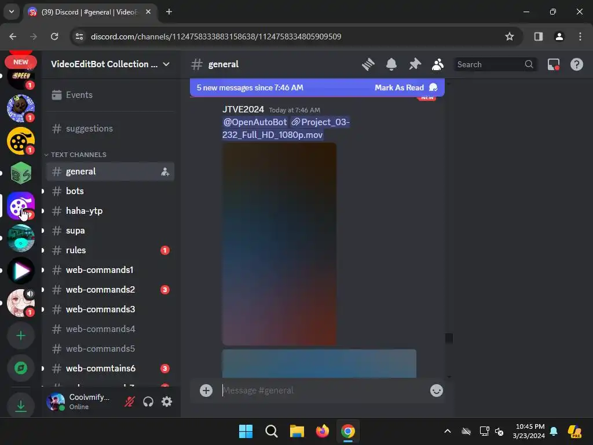593x445 pixels.
Task: Open the purple film reel server icon
Action: 21,206
